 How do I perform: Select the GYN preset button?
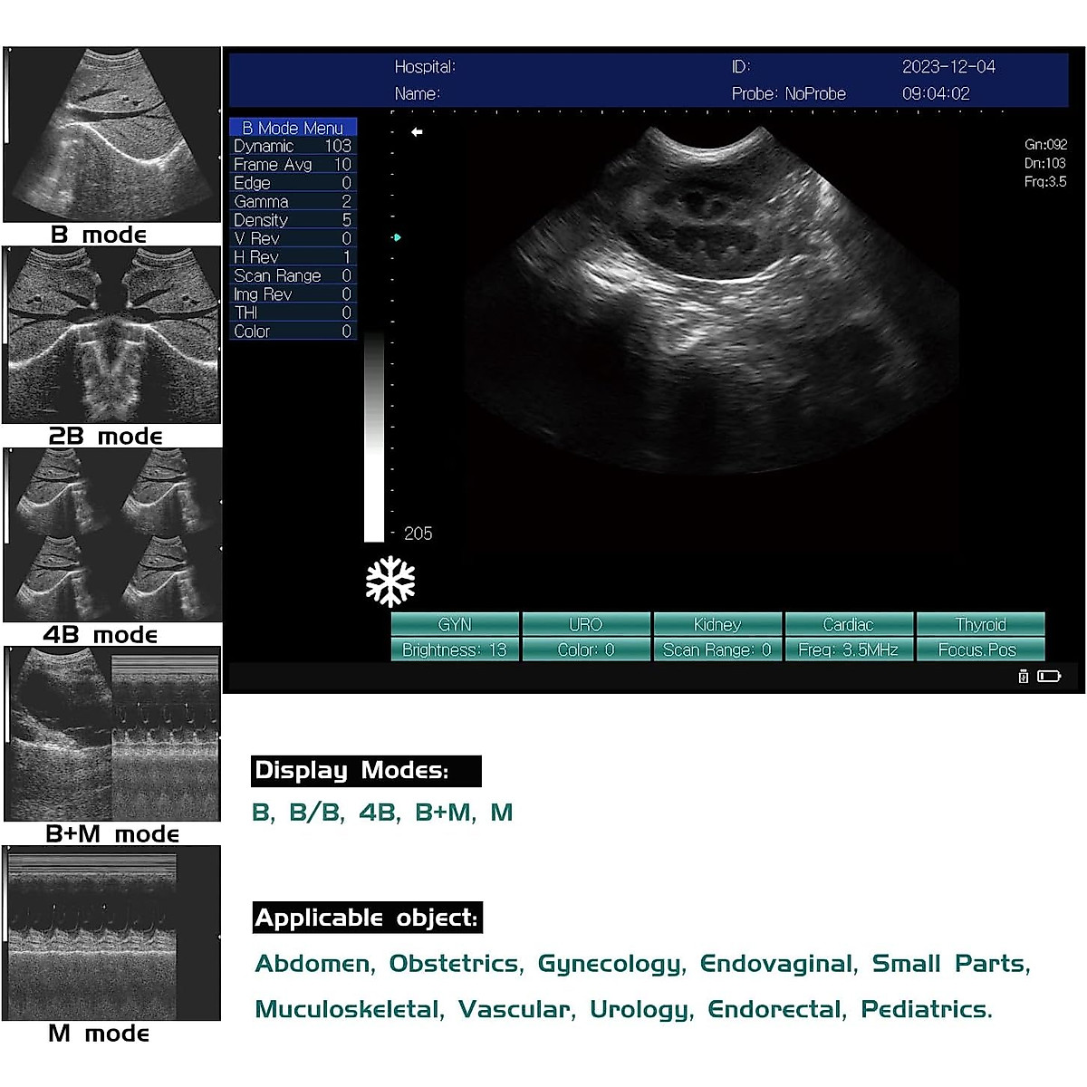(455, 624)
